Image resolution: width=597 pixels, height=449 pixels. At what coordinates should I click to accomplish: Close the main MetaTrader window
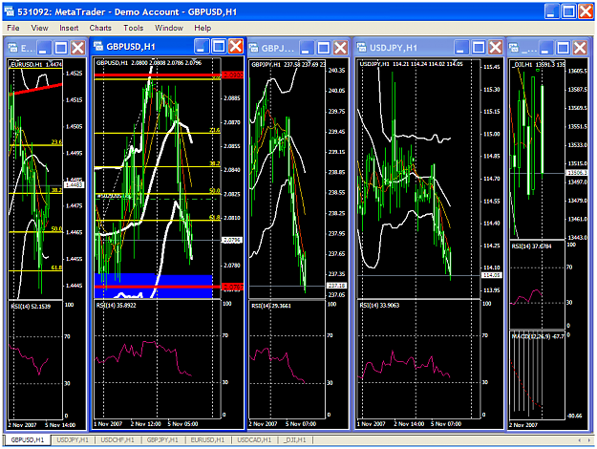coord(586,11)
